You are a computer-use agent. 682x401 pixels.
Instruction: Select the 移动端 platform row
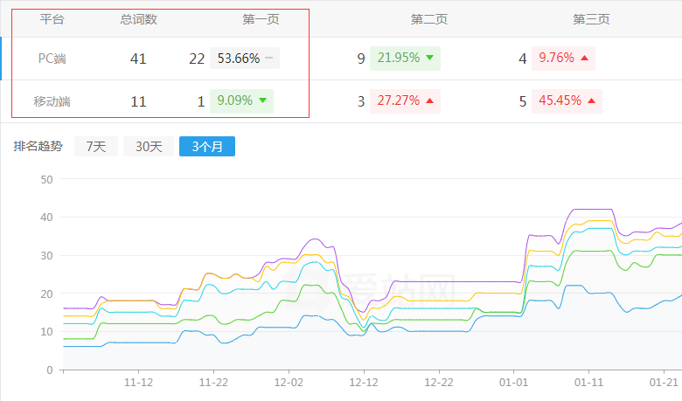pyautogui.click(x=52, y=101)
